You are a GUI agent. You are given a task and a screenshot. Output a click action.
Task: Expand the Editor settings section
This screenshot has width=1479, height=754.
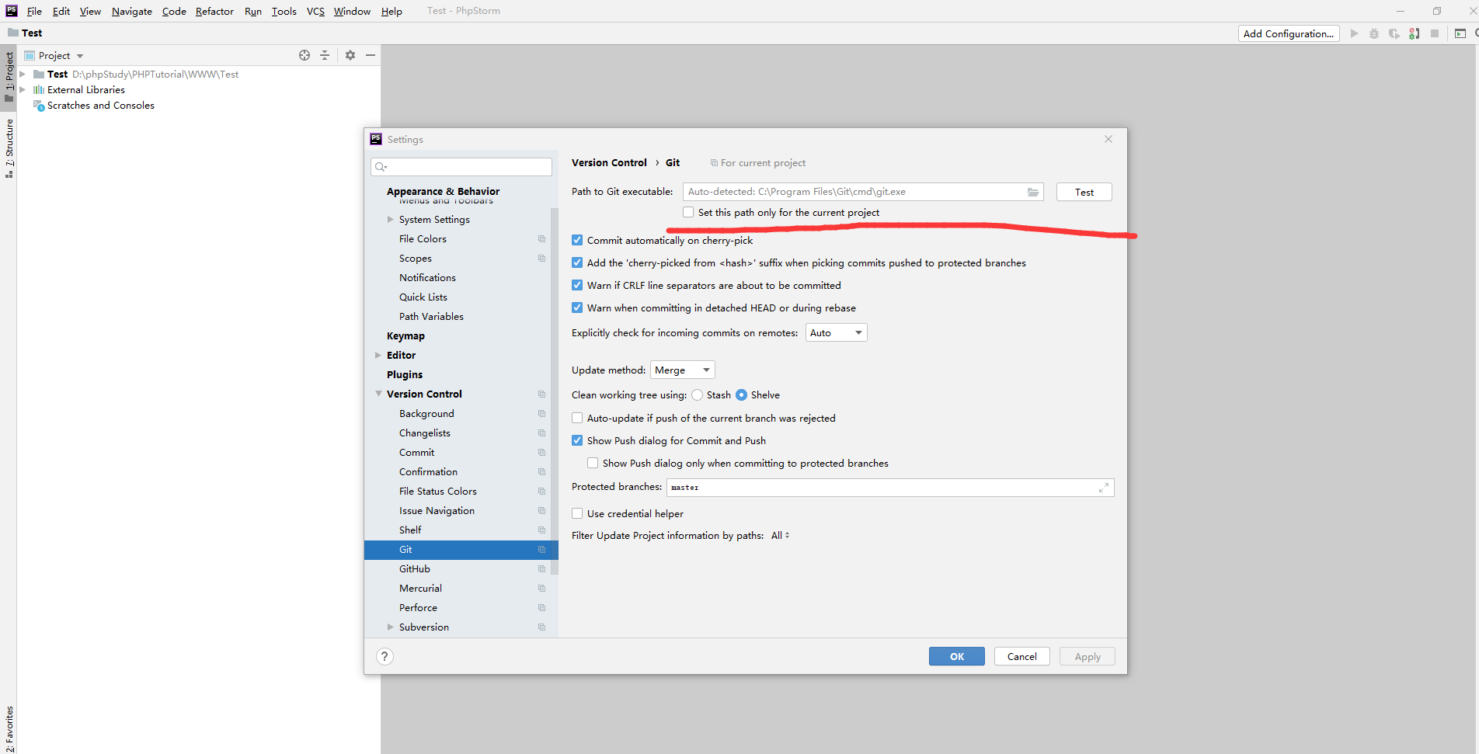click(378, 356)
